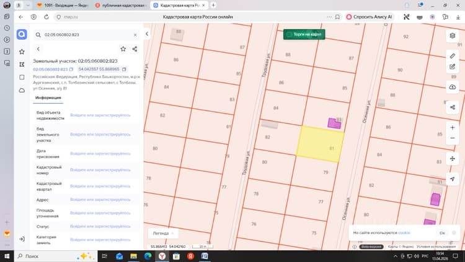Viewport: 465px width, 262px height.
Task: Switch to the публичная кадастровая browser tab
Action: tap(120, 6)
